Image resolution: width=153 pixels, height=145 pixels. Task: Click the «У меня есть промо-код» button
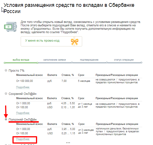click(x=51, y=41)
